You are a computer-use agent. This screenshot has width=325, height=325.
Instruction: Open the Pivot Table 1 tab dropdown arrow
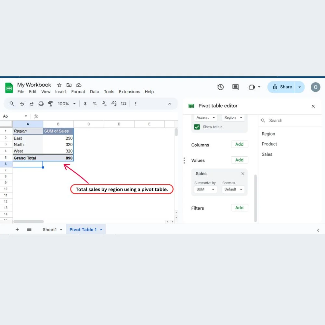click(101, 230)
